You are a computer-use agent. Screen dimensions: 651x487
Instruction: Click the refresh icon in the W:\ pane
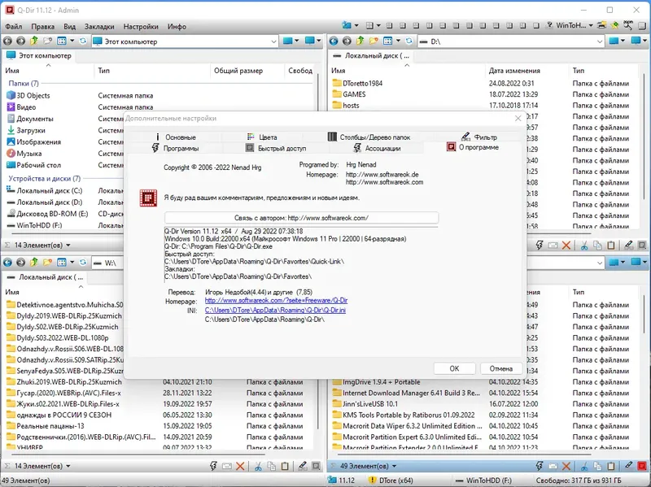(83, 262)
